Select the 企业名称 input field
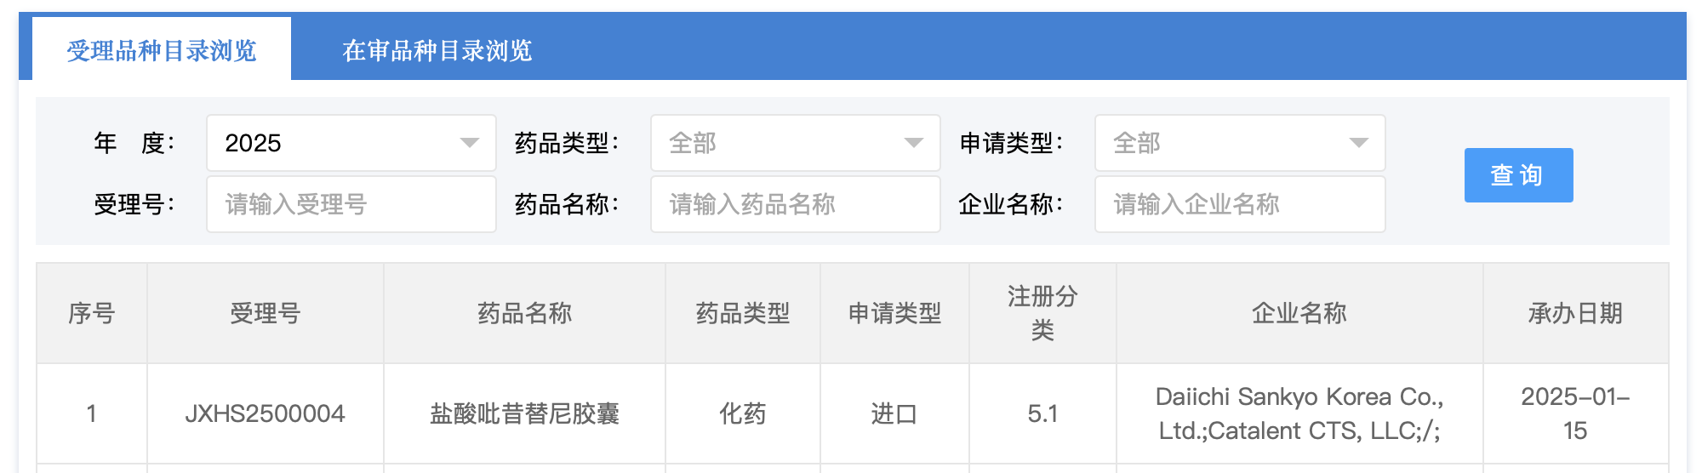This screenshot has width=1702, height=473. tap(1239, 204)
